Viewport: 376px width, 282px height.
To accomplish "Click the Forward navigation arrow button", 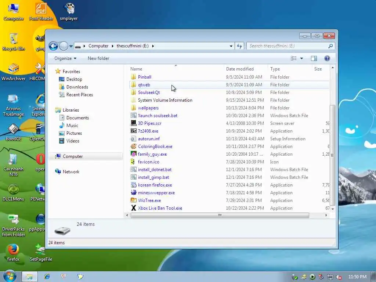I will 64,46.
